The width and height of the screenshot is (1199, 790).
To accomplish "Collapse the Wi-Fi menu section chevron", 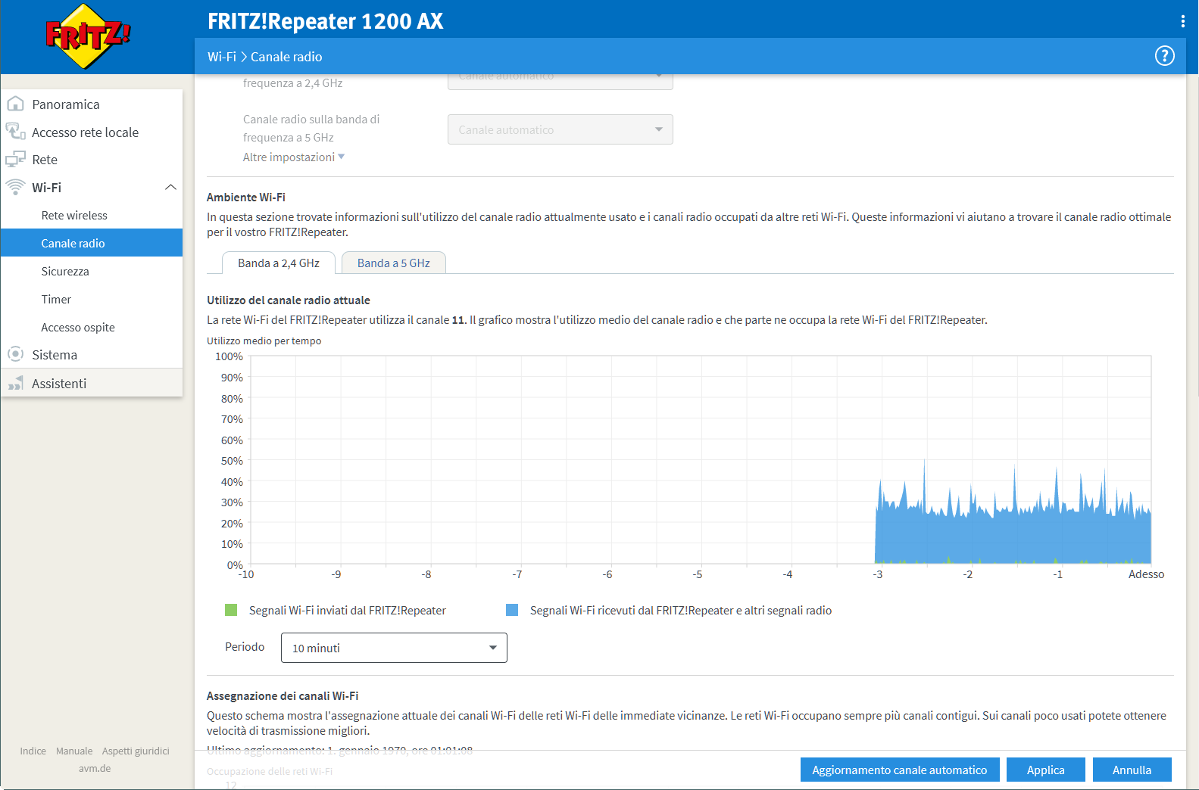I will pos(170,187).
